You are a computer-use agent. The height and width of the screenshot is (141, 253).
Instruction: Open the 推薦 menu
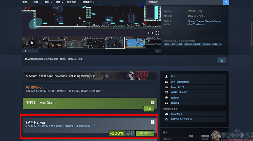click(x=37, y=2)
